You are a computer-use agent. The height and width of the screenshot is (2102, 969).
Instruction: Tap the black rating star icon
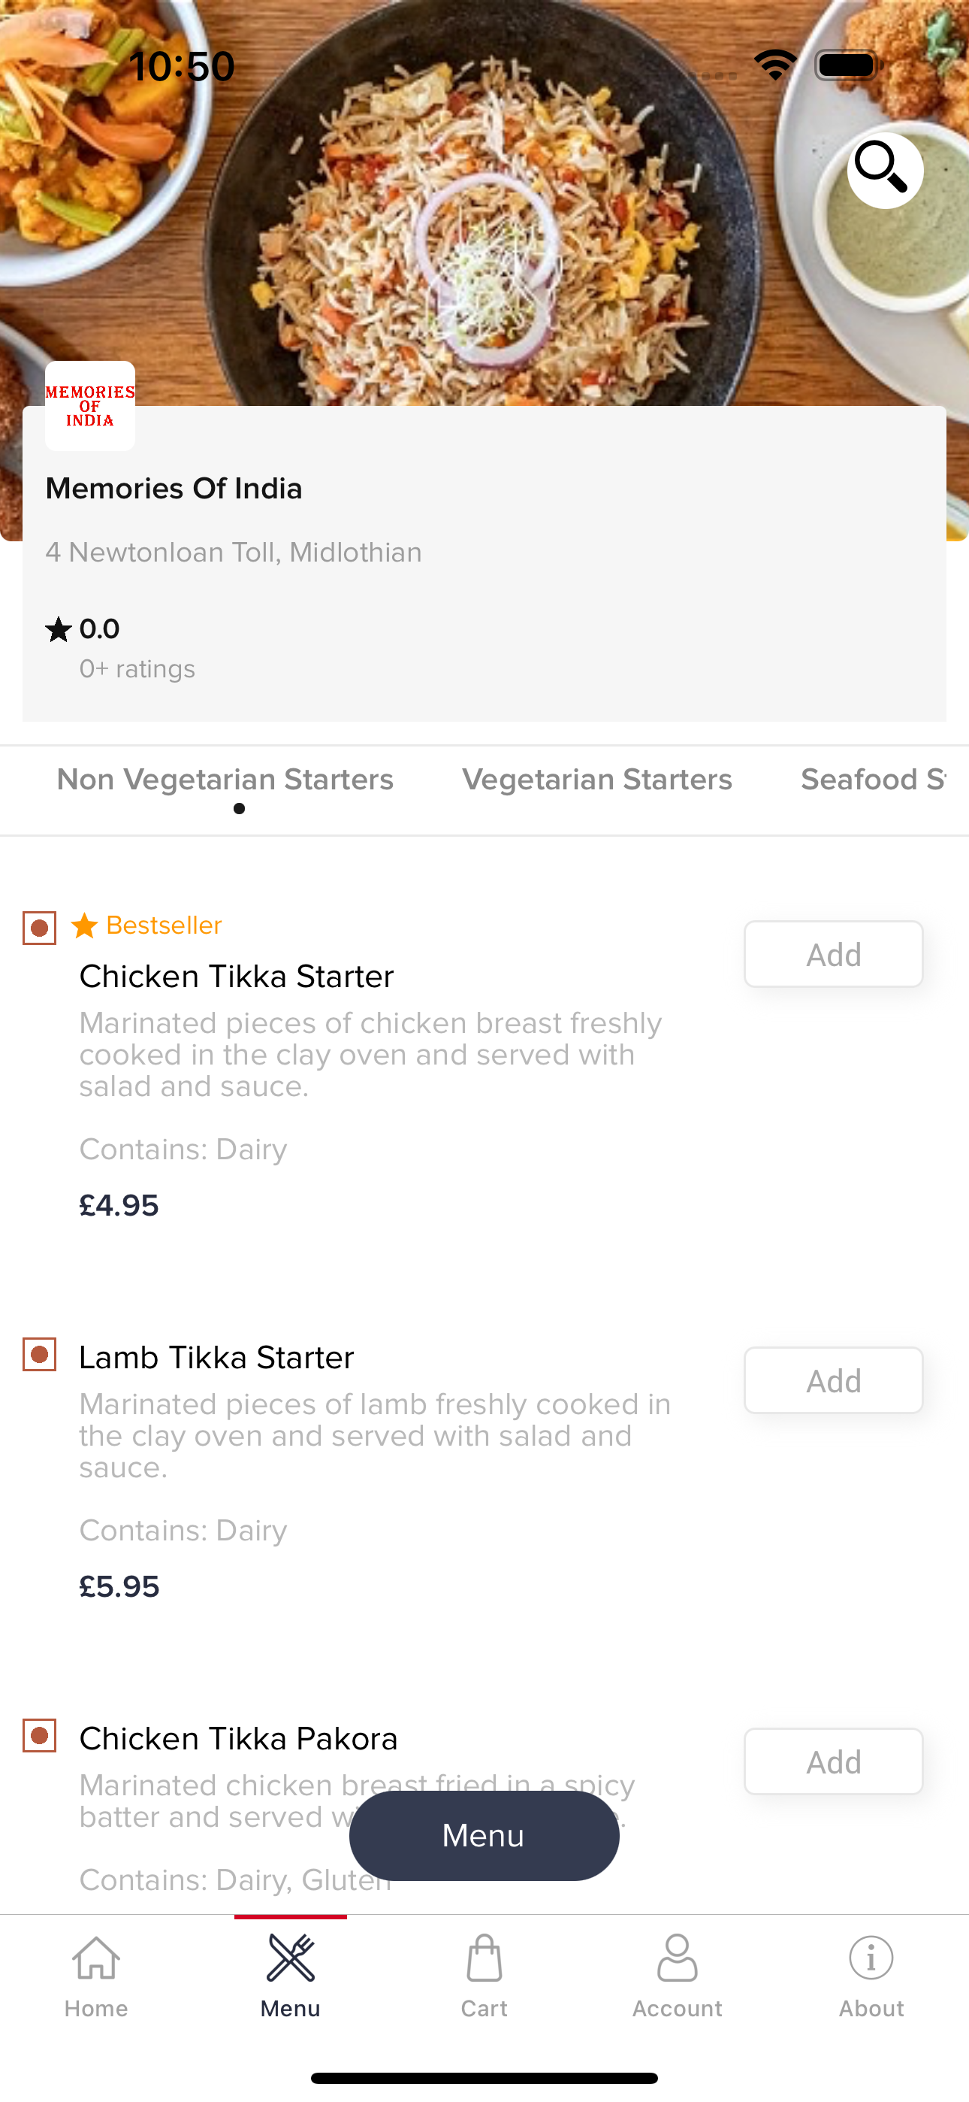tap(59, 629)
